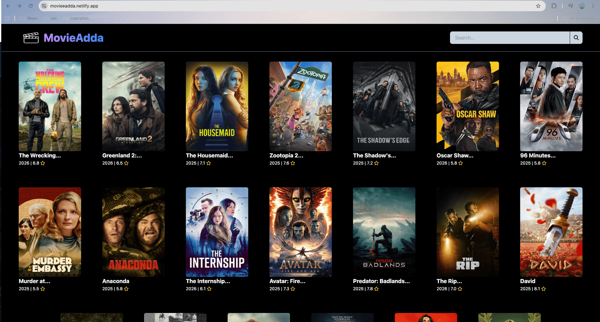
Task: Go back with the browser back arrow
Action: (x=8, y=6)
